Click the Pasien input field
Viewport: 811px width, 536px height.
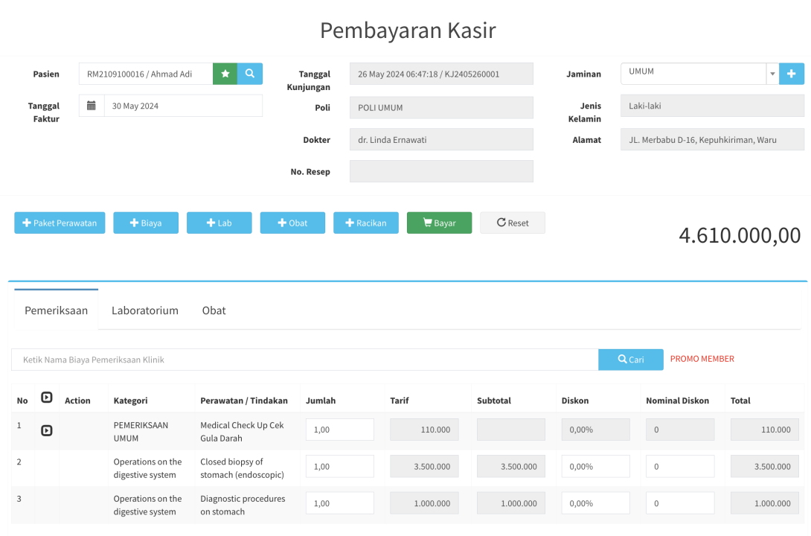(146, 74)
